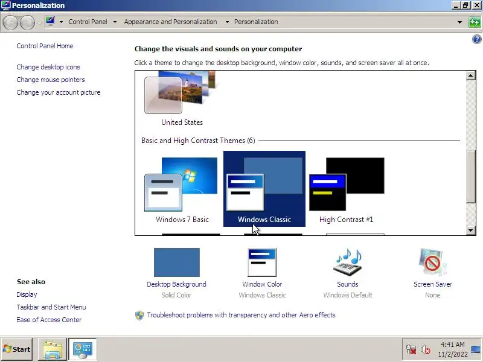Screen dimensions: 483x362
Task: Click the Personalization title bar icon
Action: click(x=6, y=5)
